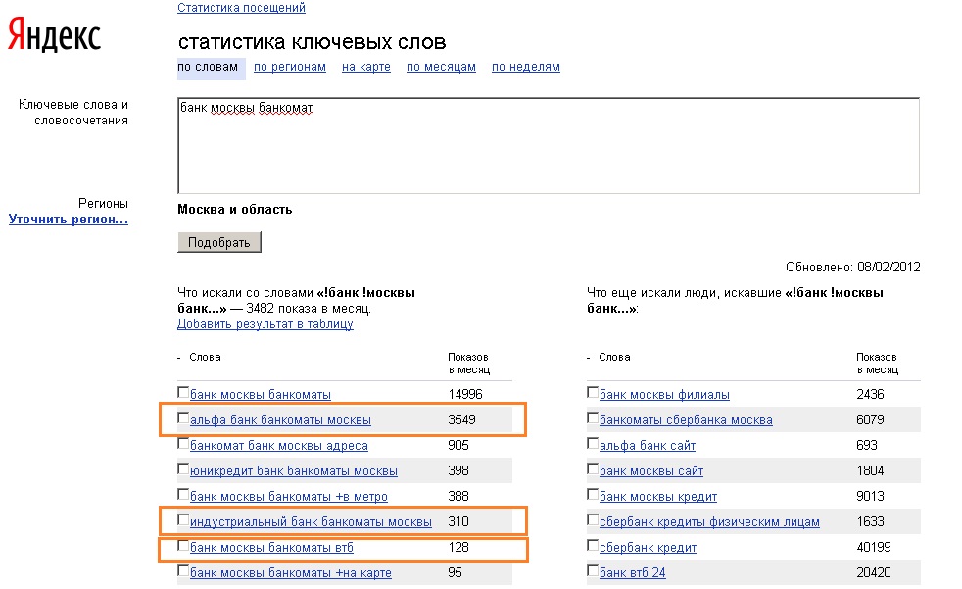Open банкоматы сбербанка москва link
Screen dimensions: 962x589
pos(686,420)
